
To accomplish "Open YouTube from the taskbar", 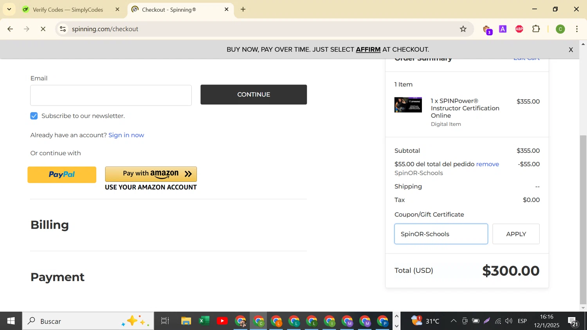I will (x=222, y=321).
